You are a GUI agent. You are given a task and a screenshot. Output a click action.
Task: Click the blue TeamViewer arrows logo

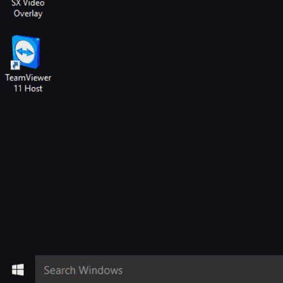(25, 52)
